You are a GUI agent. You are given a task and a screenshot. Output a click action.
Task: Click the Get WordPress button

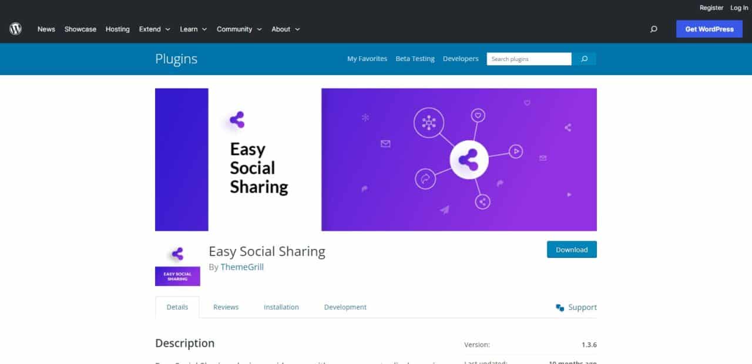tap(709, 29)
